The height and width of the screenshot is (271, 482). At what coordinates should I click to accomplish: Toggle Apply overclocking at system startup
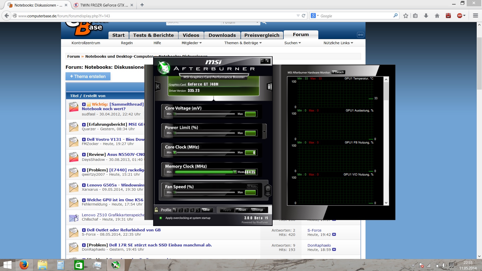[161, 218]
